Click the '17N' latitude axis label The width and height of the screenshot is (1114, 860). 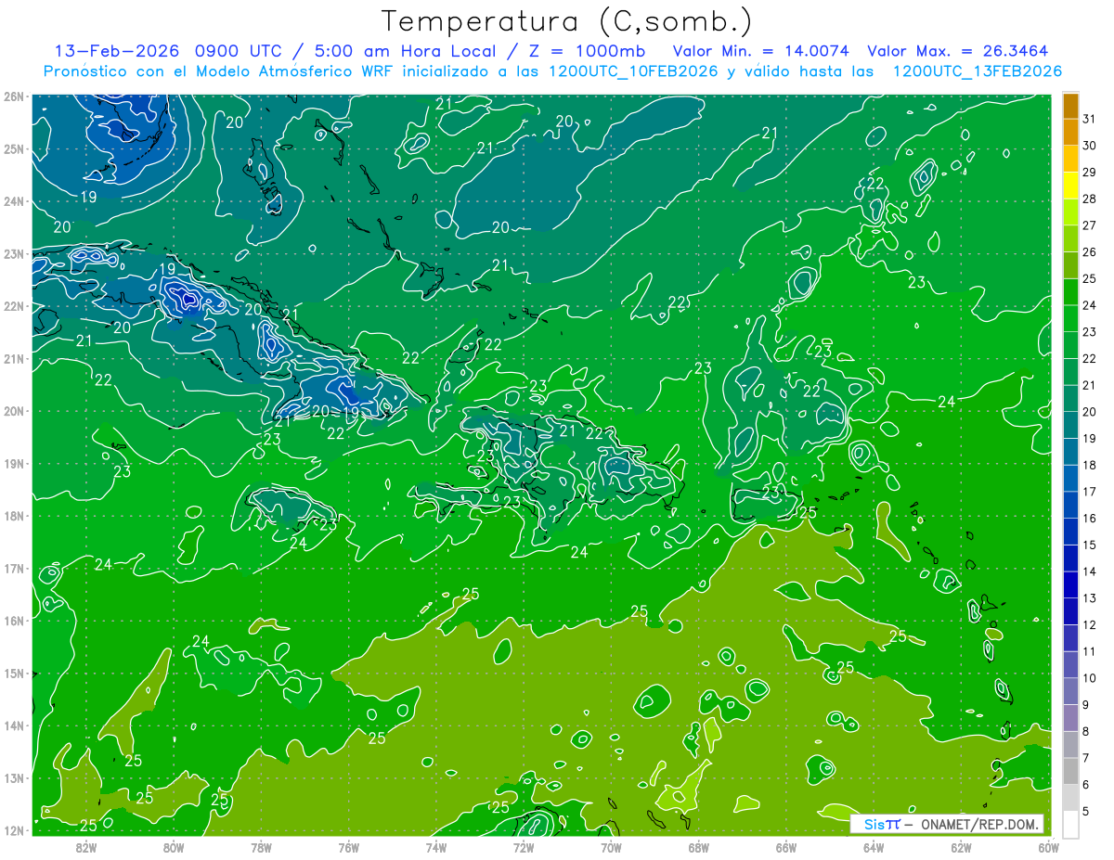pyautogui.click(x=13, y=568)
